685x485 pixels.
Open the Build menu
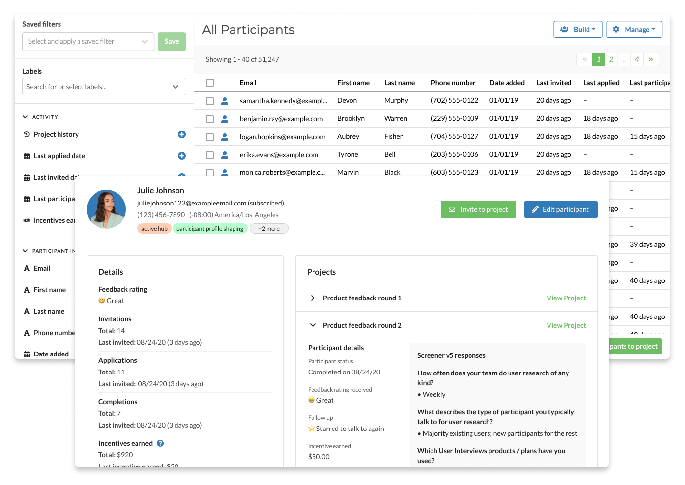pyautogui.click(x=578, y=29)
